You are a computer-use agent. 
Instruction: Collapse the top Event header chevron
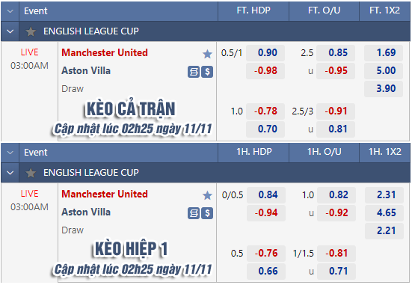10,11
